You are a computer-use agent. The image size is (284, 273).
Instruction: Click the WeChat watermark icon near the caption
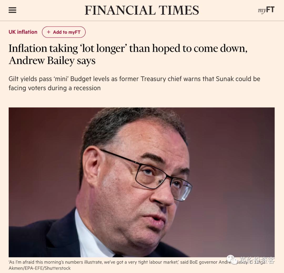(x=231, y=259)
